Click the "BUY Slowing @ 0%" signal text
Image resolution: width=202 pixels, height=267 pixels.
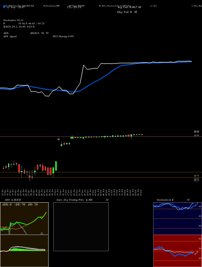(x=63, y=36)
